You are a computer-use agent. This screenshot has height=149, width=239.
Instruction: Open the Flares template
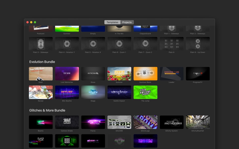click(x=93, y=122)
